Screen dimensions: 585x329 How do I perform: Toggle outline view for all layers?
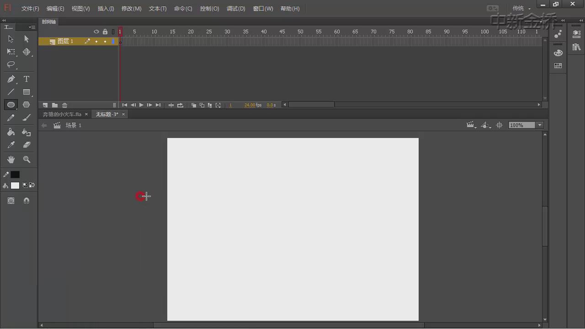[113, 32]
